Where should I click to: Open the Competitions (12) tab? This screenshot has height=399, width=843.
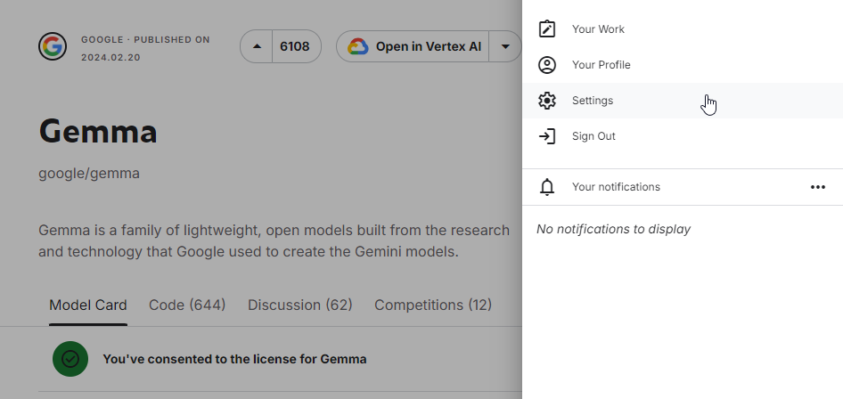[433, 305]
